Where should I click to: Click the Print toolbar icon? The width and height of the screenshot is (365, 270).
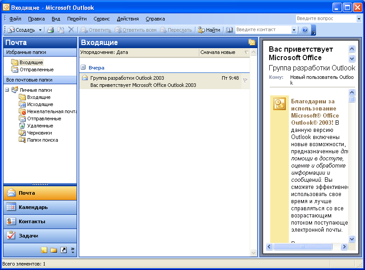click(50, 30)
